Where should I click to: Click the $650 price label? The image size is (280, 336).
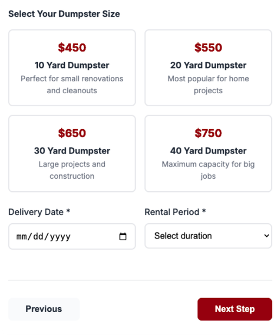pos(72,133)
